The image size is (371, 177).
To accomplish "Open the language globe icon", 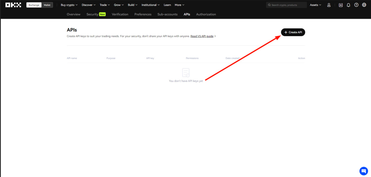I will 364,5.
